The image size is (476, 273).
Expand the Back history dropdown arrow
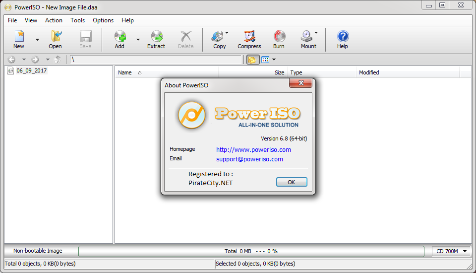(x=24, y=60)
